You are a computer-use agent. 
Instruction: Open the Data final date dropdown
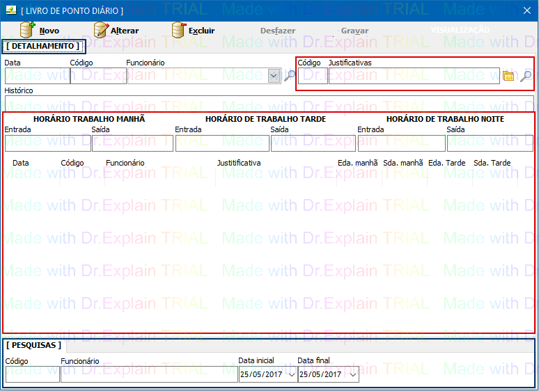[x=354, y=374]
